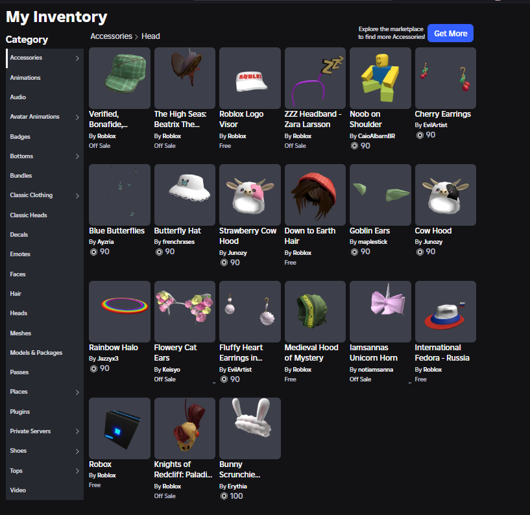This screenshot has width=530, height=515.
Task: Open the Knights of Redcliff Paladin thumbnail
Action: tap(184, 429)
